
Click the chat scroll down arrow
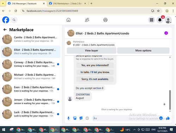[170, 111]
